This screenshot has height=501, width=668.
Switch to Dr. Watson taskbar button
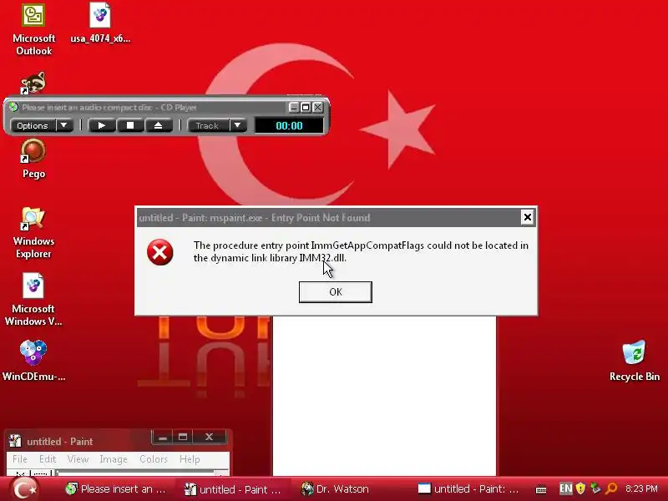335,489
